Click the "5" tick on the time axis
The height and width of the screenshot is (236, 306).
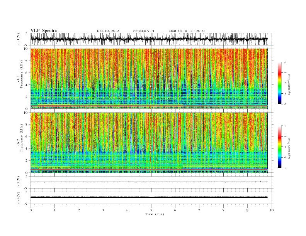pyautogui.click(x=151, y=210)
